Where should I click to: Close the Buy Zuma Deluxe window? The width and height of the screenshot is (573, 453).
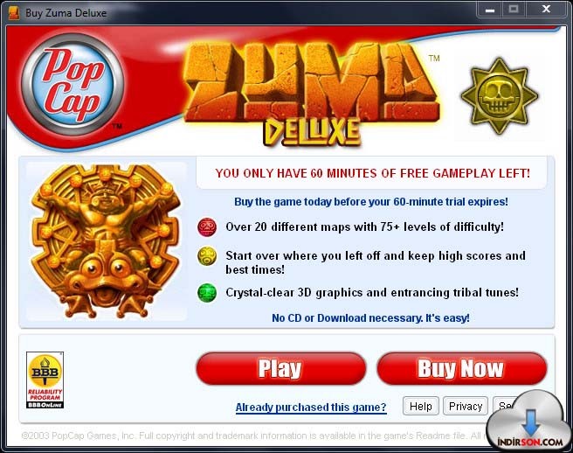pyautogui.click(x=546, y=10)
